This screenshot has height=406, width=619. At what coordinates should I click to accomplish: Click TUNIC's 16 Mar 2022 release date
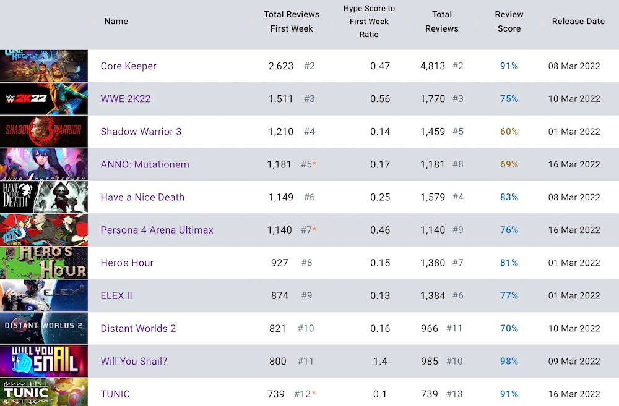click(574, 394)
